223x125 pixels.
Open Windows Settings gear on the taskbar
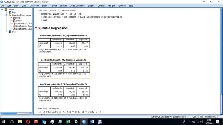click(x=76, y=122)
